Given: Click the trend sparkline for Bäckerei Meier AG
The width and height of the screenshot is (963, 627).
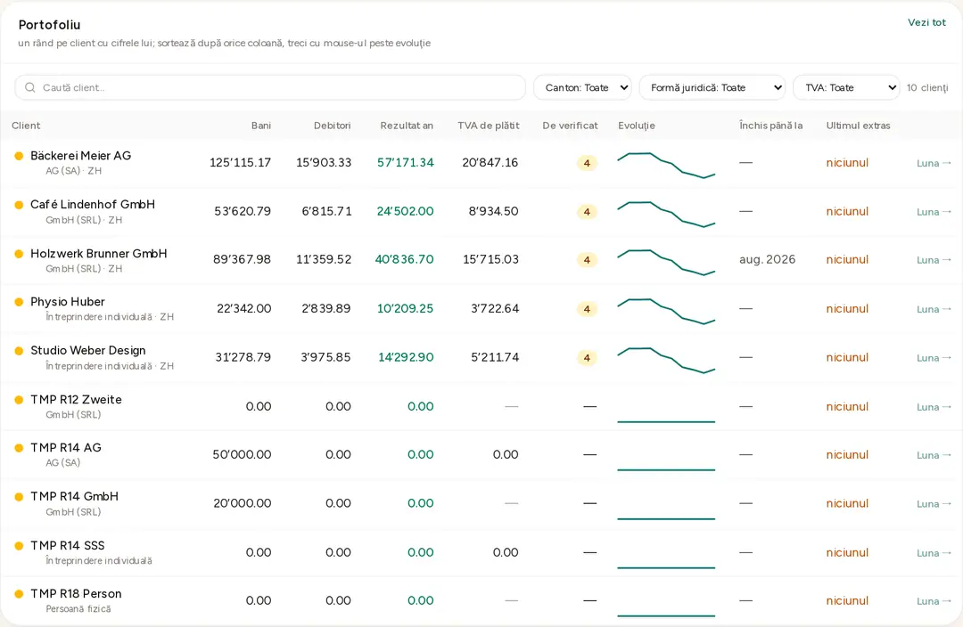Looking at the screenshot, I should [x=666, y=165].
